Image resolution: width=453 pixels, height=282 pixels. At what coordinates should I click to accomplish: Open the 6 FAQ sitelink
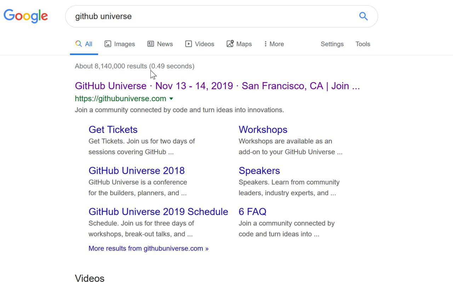tap(253, 212)
